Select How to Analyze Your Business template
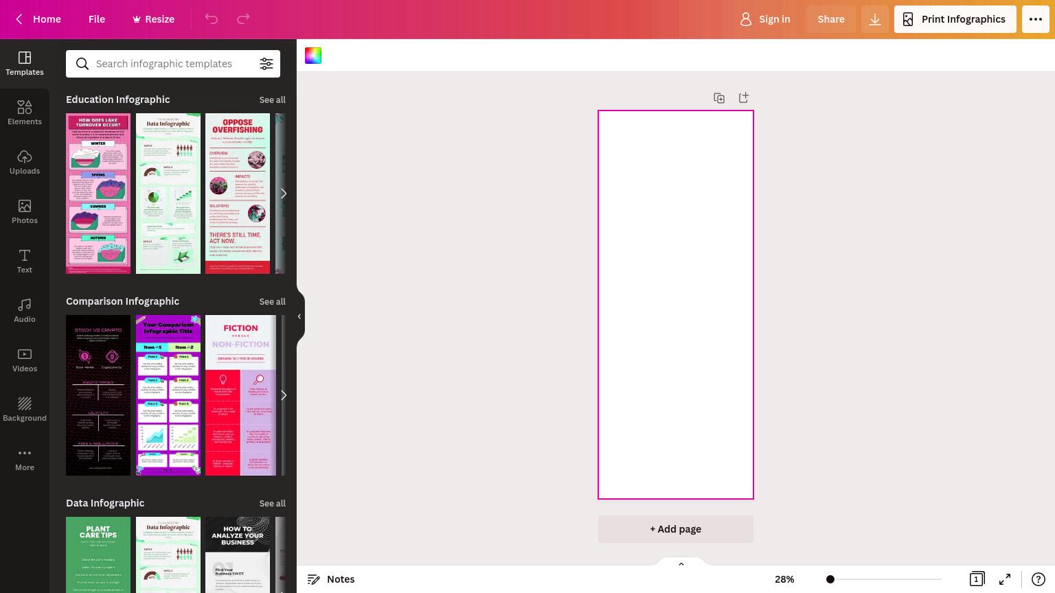This screenshot has width=1055, height=593. coord(238,555)
